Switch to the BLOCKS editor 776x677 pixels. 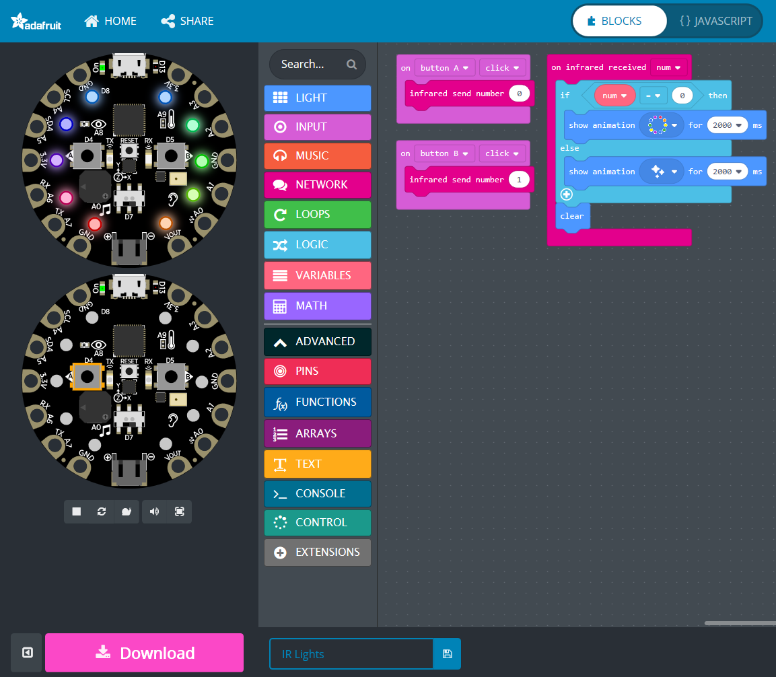click(619, 22)
